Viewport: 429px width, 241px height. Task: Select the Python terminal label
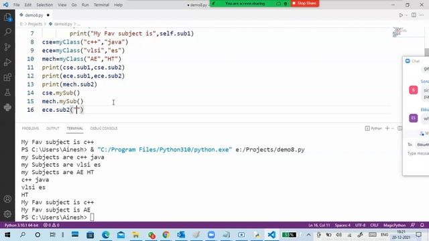(373, 128)
